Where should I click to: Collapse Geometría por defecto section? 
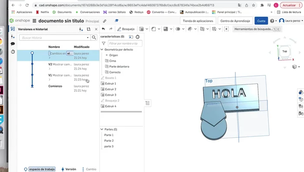(102, 50)
